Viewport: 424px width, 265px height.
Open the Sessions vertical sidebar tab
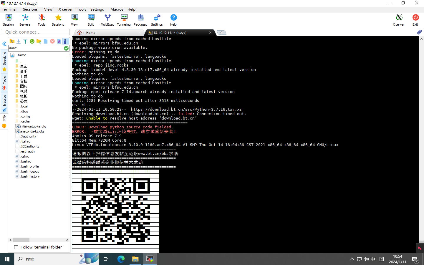tap(4, 62)
